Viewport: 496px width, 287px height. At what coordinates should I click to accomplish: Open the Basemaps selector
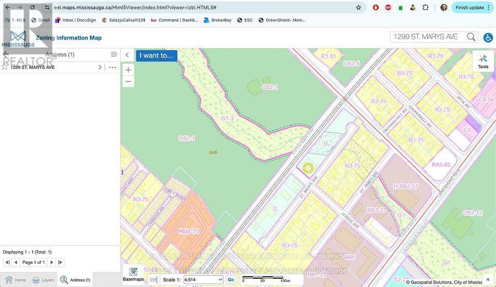[x=133, y=274]
